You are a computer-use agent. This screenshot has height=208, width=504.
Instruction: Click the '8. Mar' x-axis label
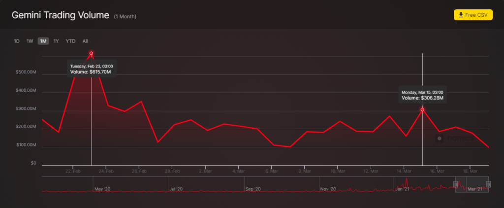tap(305, 171)
